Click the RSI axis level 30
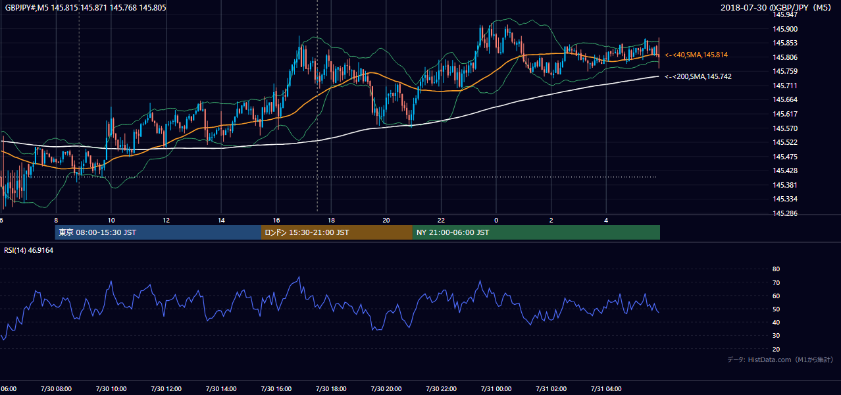 [x=776, y=336]
